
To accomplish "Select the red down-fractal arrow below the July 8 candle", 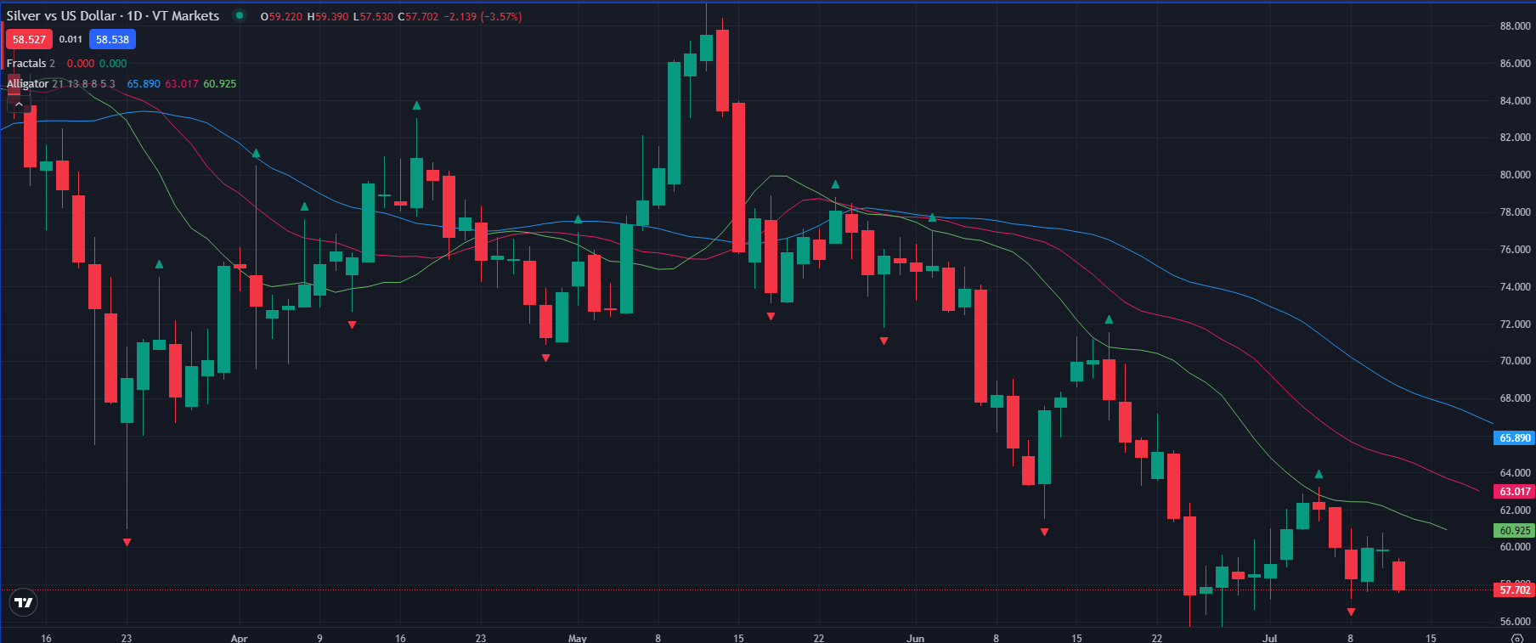I will point(1351,612).
